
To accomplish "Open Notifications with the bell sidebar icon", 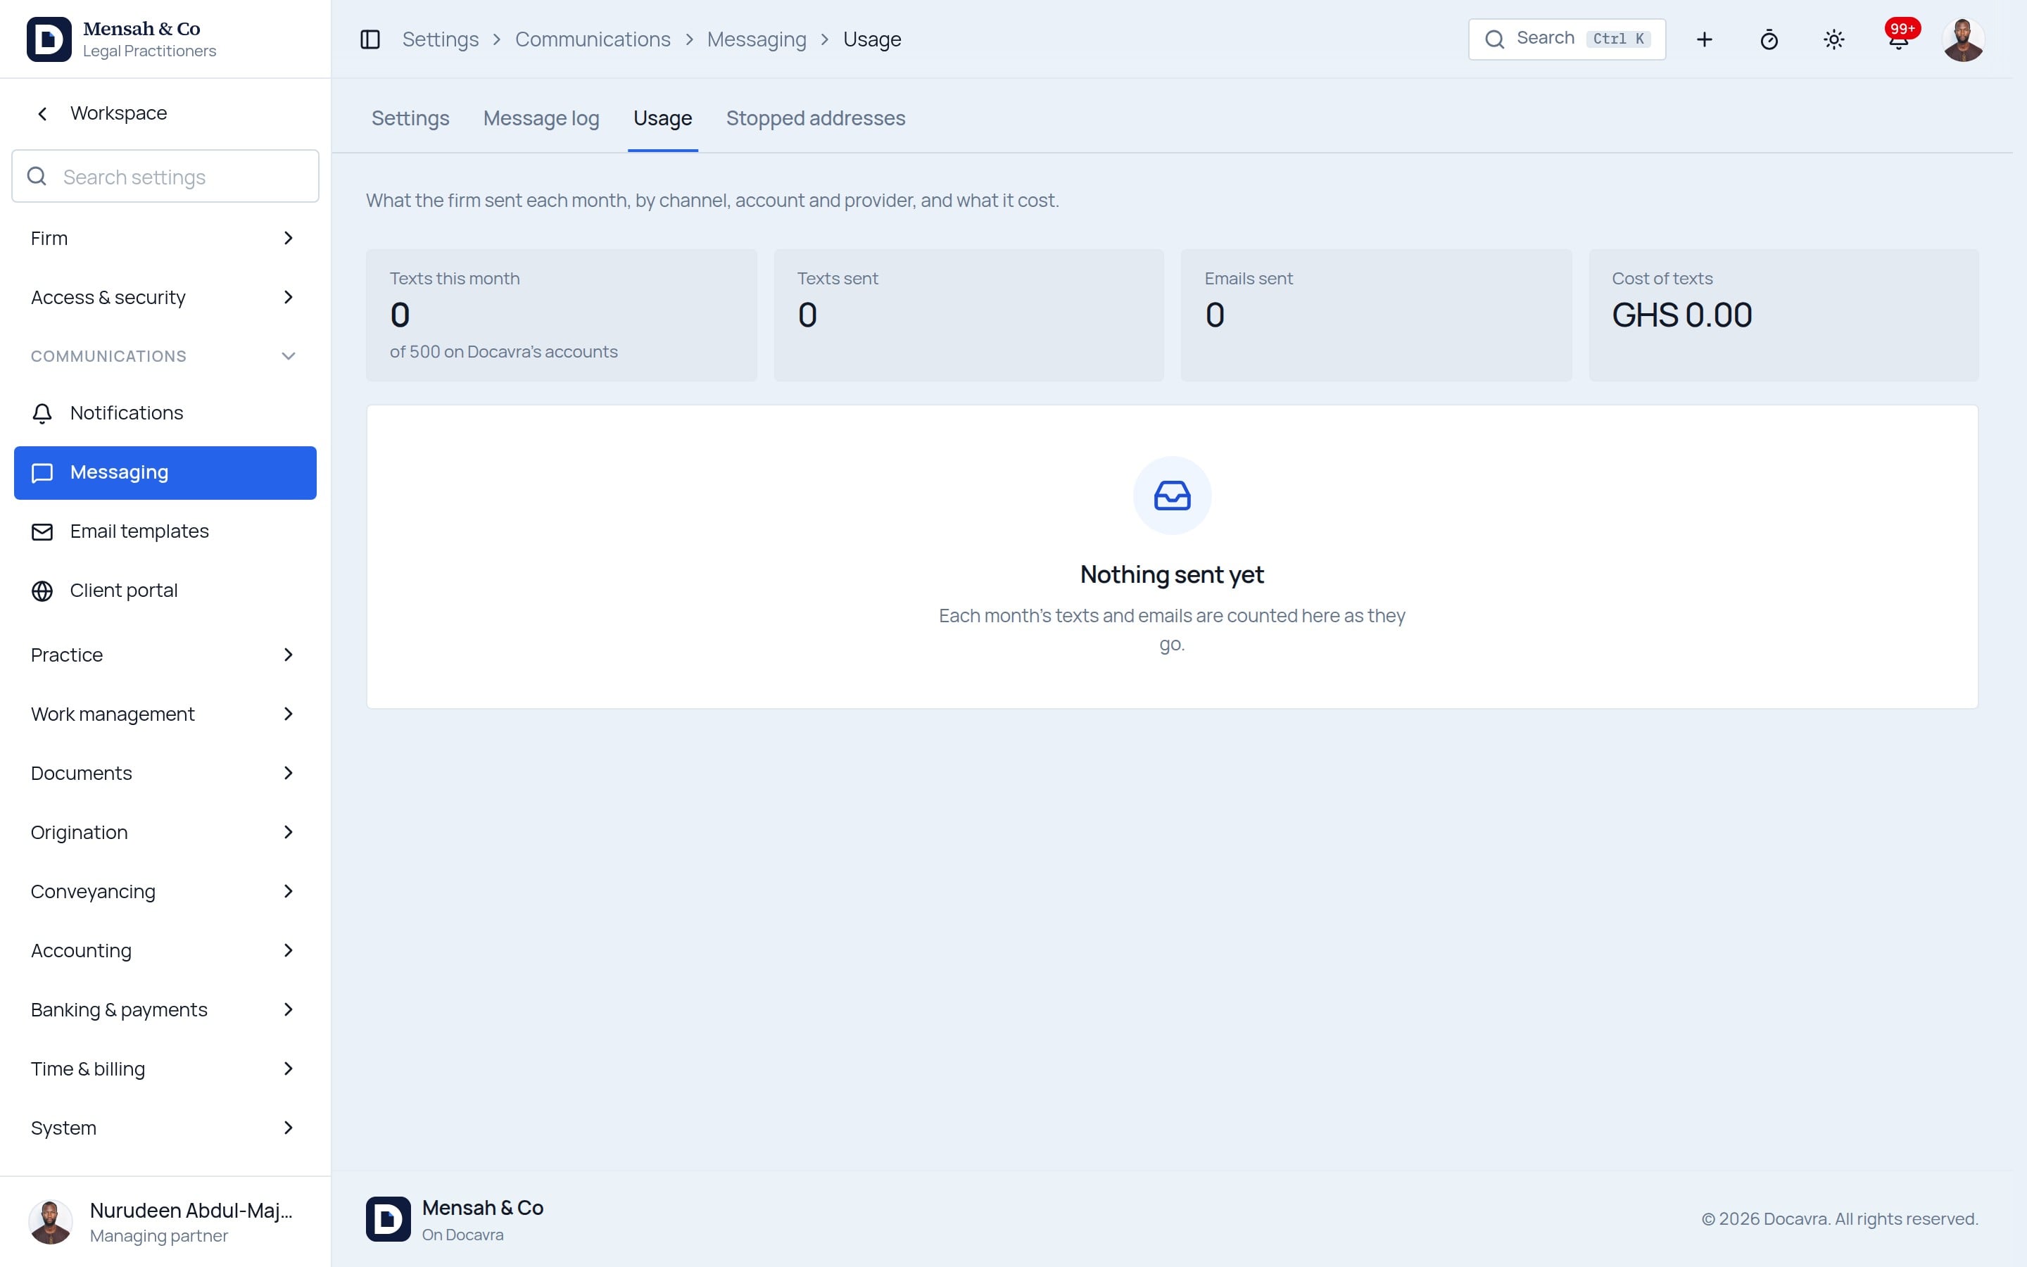I will tap(42, 413).
